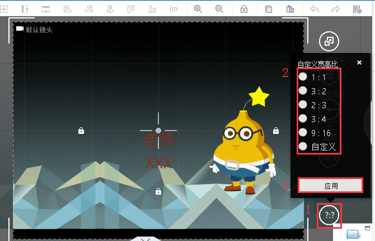Select the yellow star above the character
Viewport: 375px width, 241px height.
[x=259, y=97]
